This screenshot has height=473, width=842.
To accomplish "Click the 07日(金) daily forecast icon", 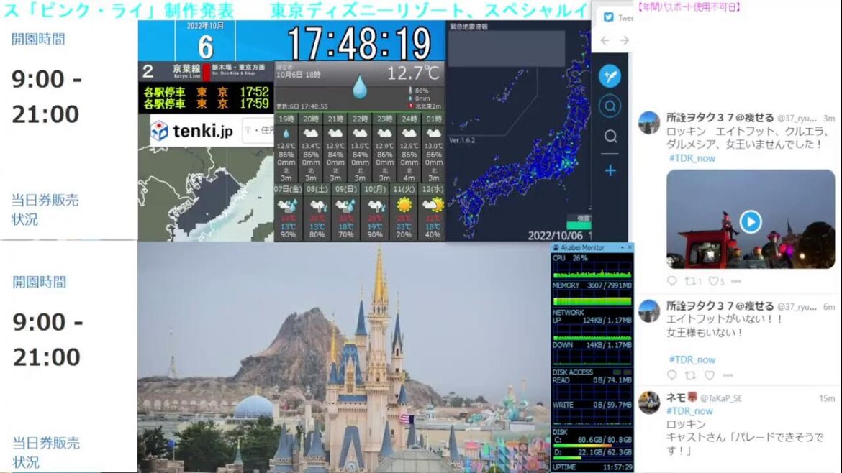I will pos(287,205).
